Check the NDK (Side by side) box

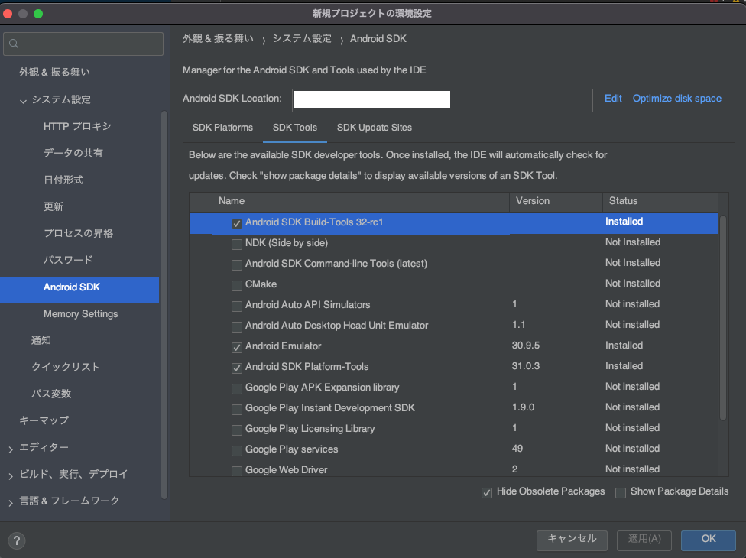(237, 244)
